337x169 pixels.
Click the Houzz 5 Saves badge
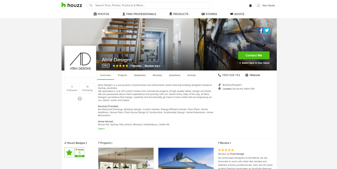coord(80,152)
